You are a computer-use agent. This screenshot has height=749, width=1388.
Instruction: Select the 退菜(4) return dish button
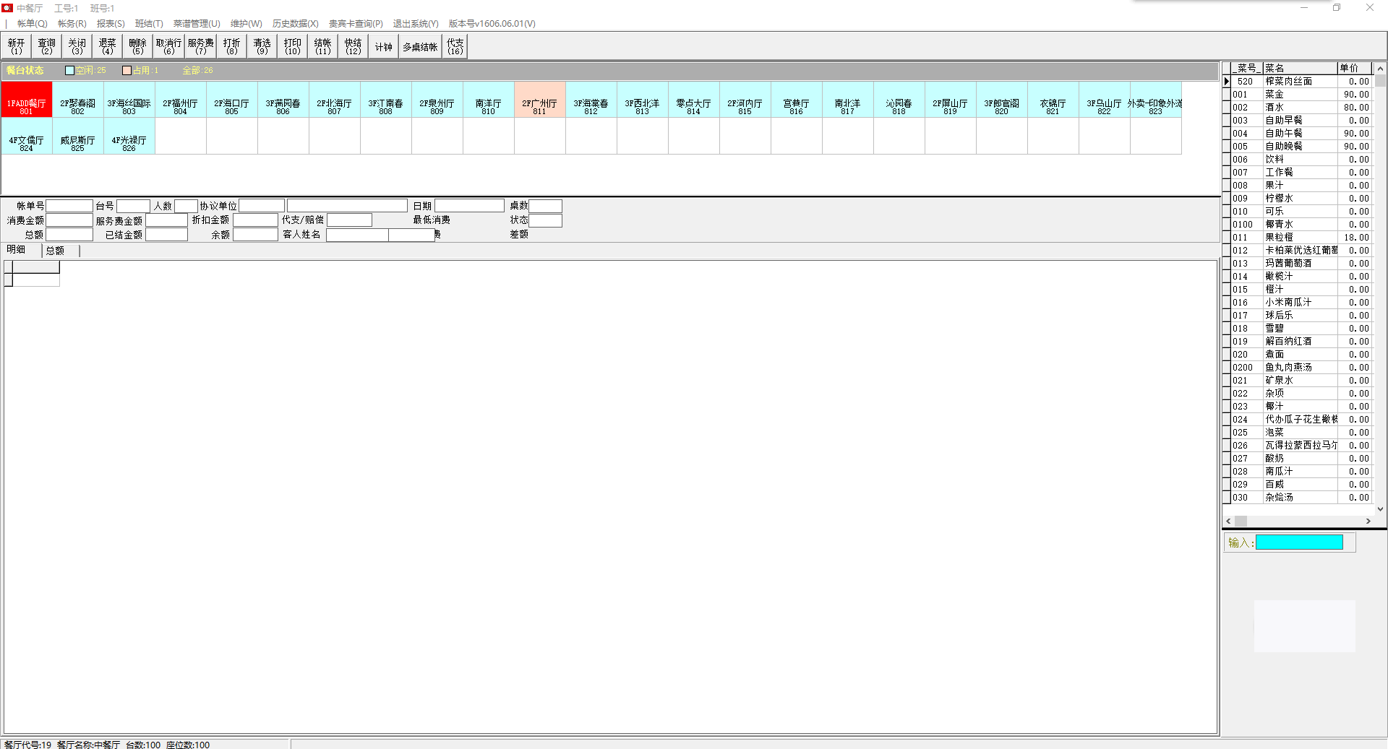tap(107, 46)
